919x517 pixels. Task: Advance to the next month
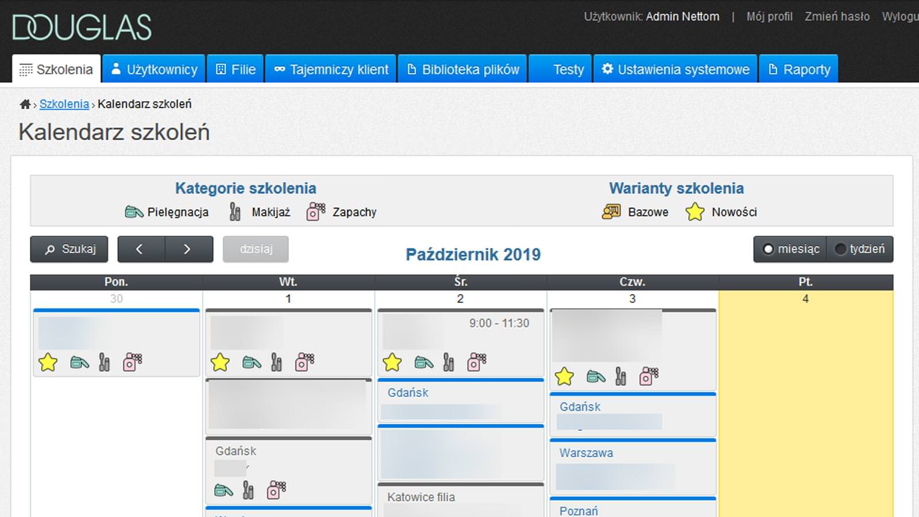pos(187,249)
